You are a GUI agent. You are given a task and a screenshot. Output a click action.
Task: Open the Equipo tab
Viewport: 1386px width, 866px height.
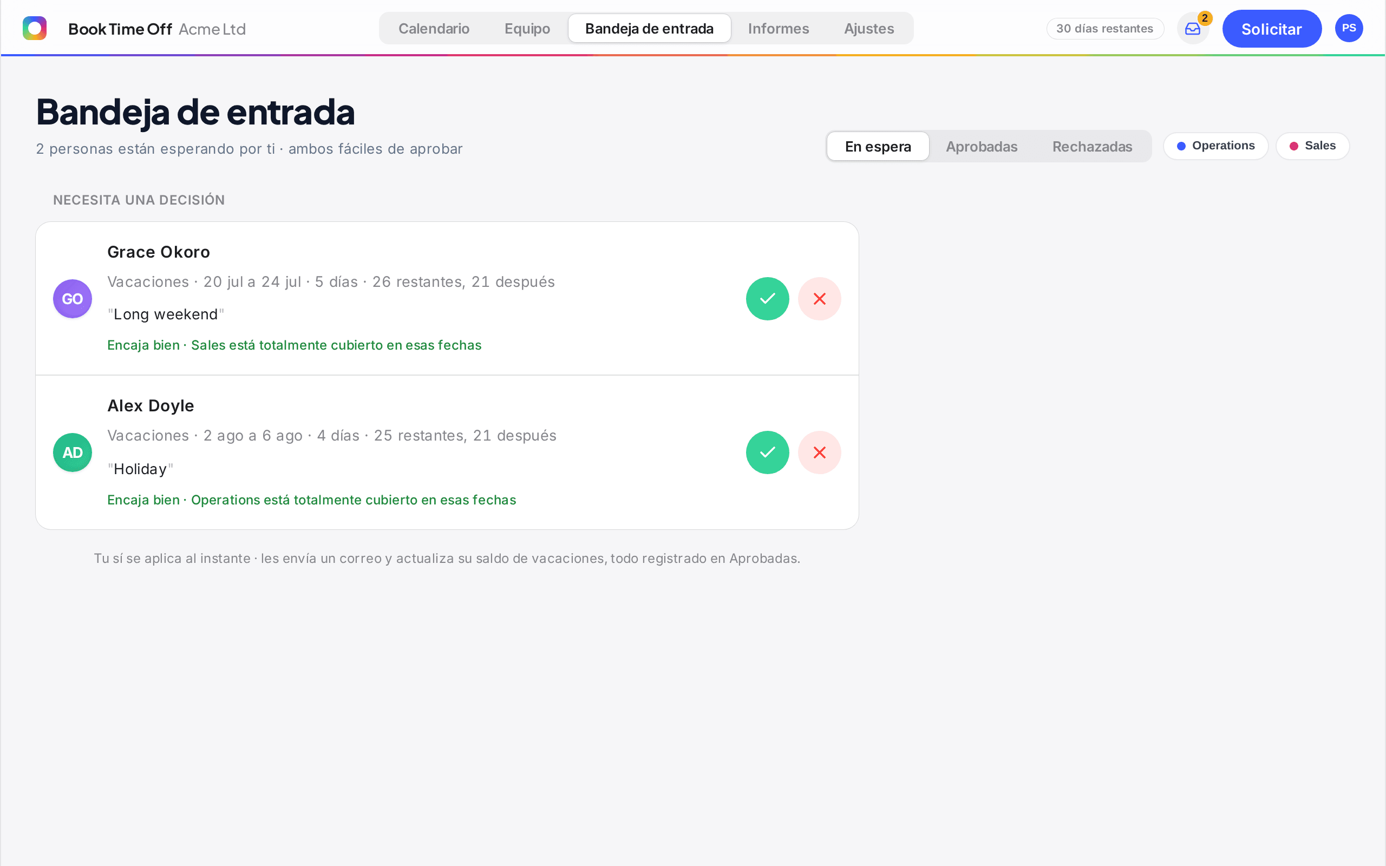(527, 29)
